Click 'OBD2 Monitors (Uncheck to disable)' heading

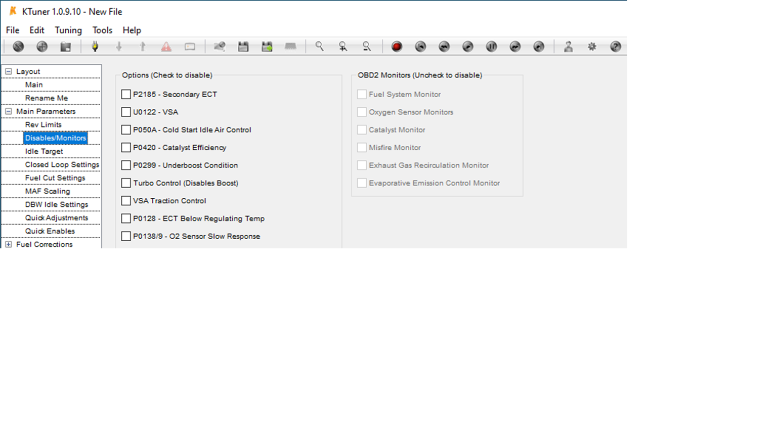(420, 75)
